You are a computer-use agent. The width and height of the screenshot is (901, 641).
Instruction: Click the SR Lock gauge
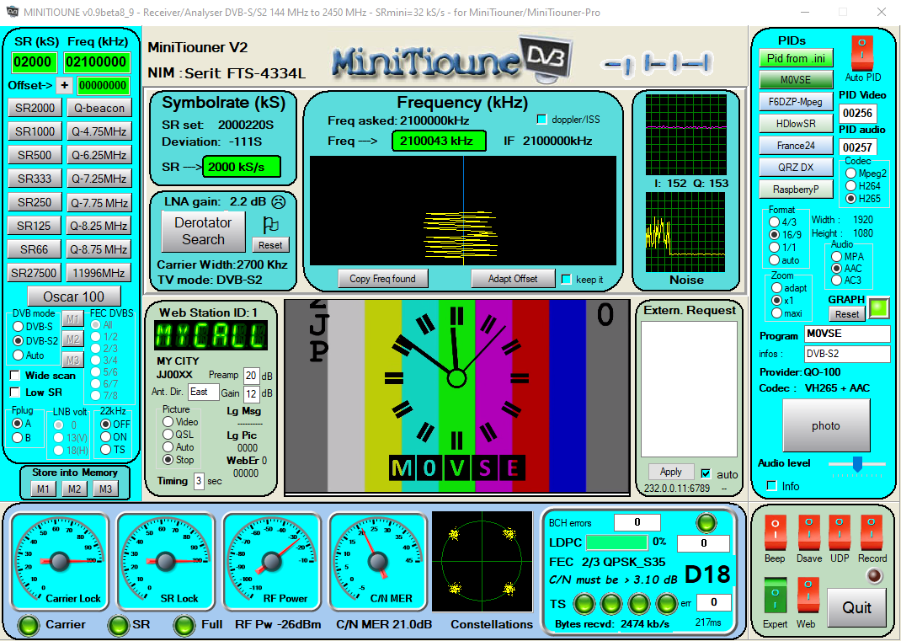pos(166,562)
